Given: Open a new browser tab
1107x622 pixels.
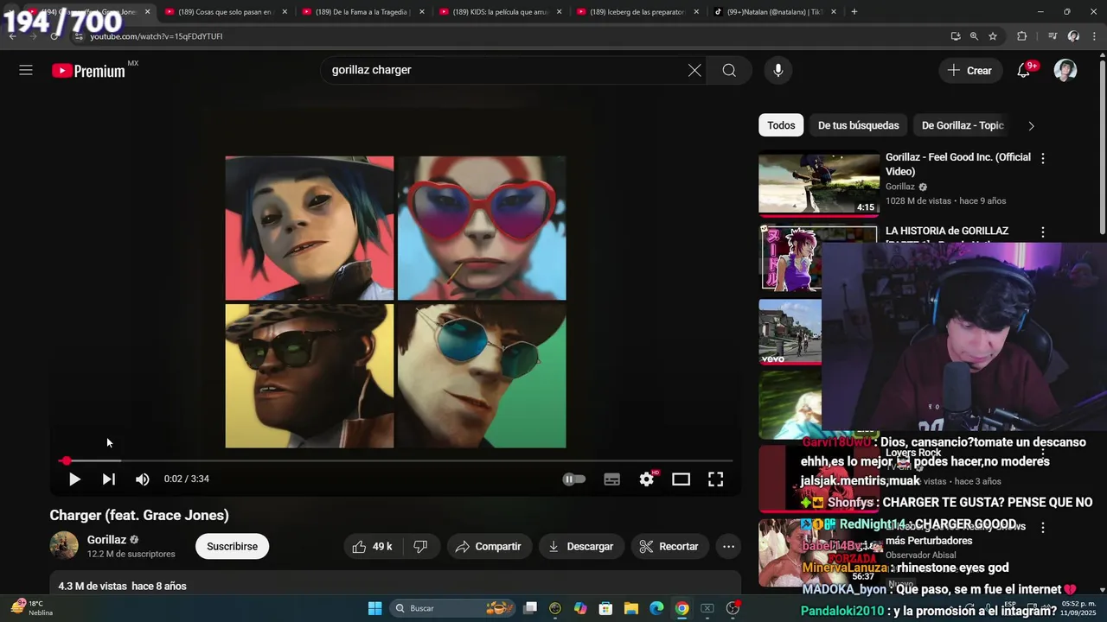Looking at the screenshot, I should pos(854,12).
